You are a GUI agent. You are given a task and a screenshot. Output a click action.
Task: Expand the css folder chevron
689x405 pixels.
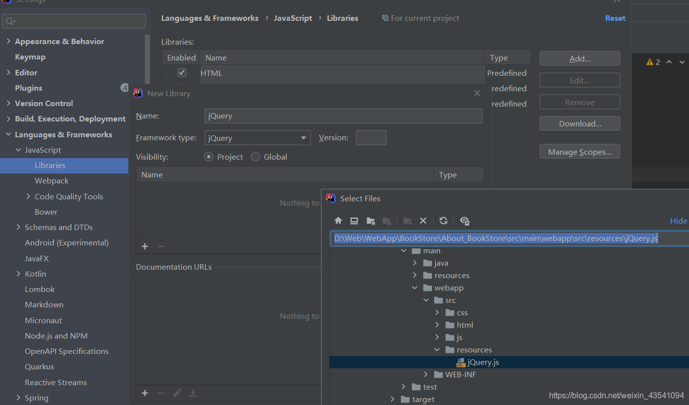click(437, 312)
